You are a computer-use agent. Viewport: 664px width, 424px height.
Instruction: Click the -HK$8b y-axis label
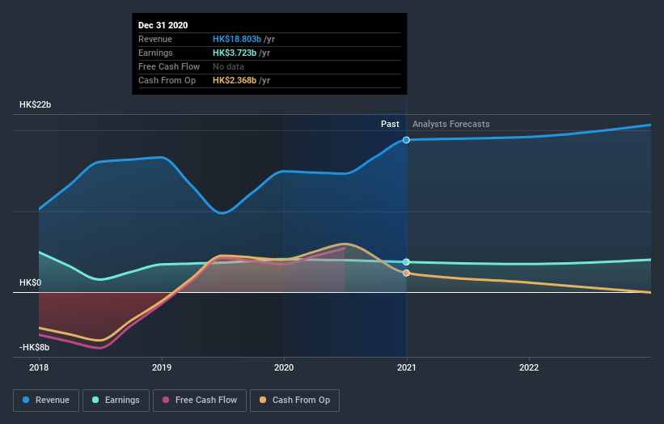point(34,347)
